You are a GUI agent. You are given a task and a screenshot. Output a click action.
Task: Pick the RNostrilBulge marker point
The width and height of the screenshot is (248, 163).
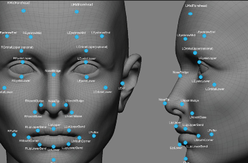pos(41,105)
